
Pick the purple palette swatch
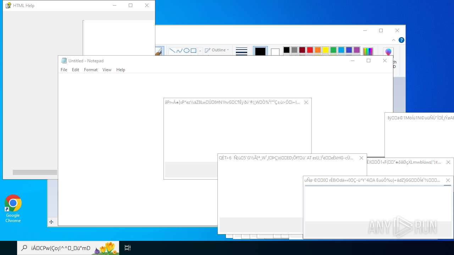pyautogui.click(x=357, y=50)
